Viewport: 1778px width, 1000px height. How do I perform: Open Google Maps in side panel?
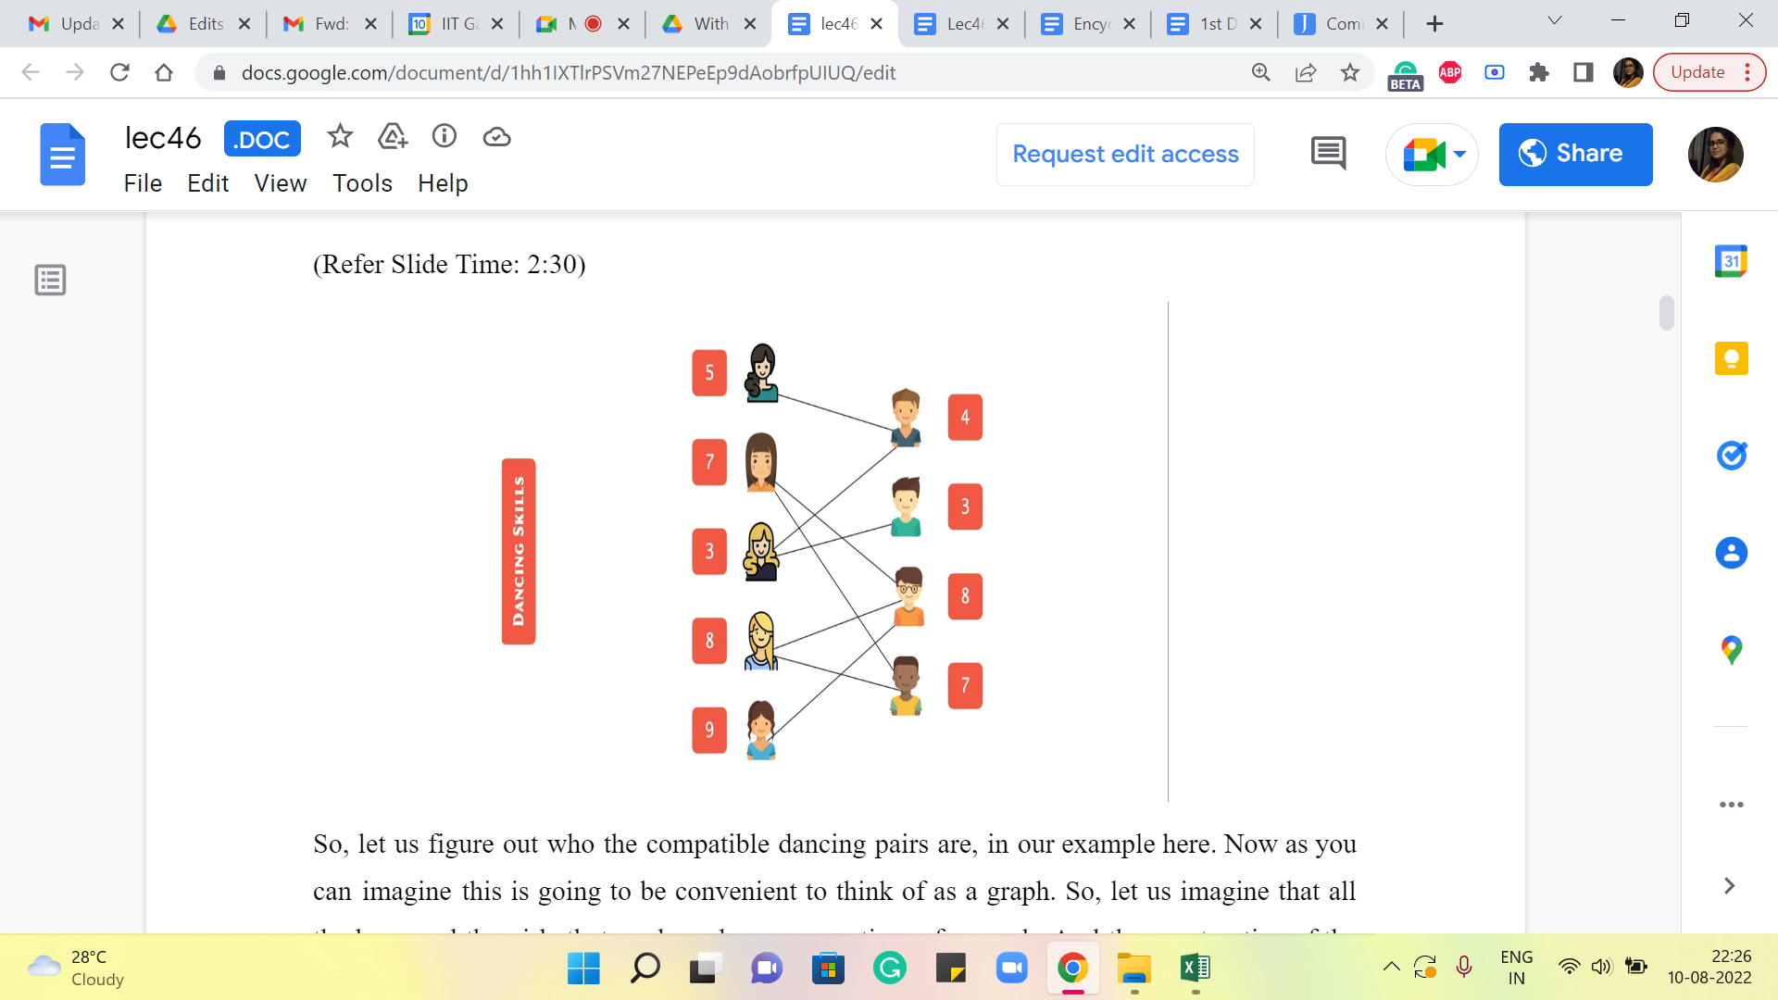coord(1731,650)
